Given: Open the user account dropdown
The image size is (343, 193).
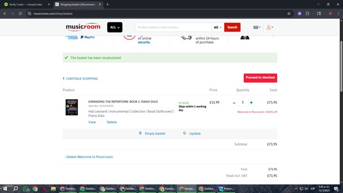Looking at the screenshot, I should pyautogui.click(x=270, y=27).
